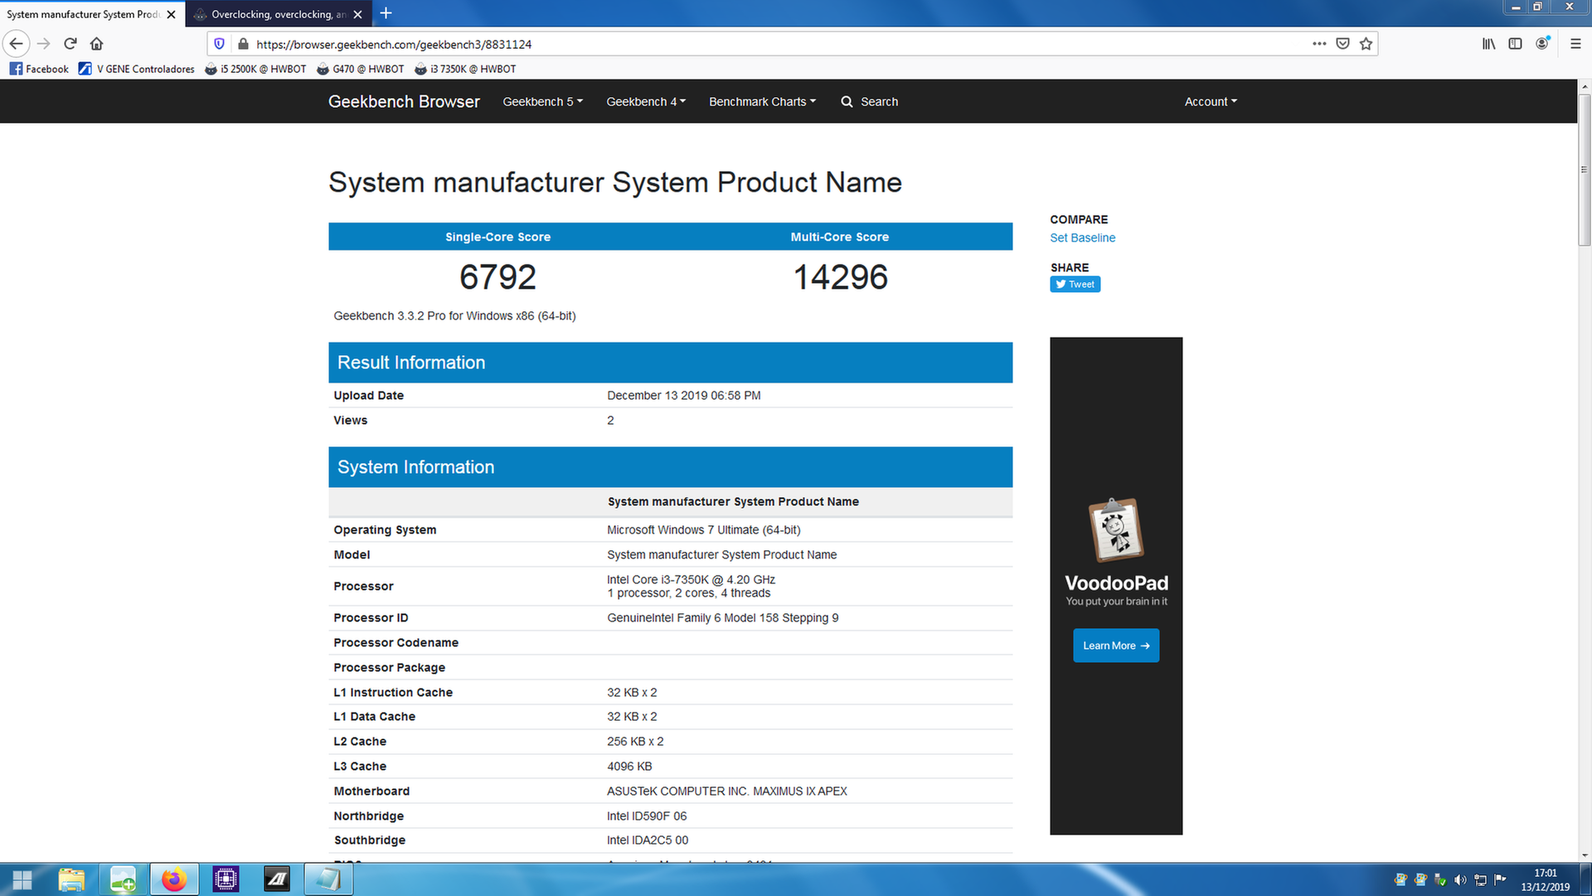
Task: Click the VoodooPad clipboard ad image
Action: tap(1115, 530)
